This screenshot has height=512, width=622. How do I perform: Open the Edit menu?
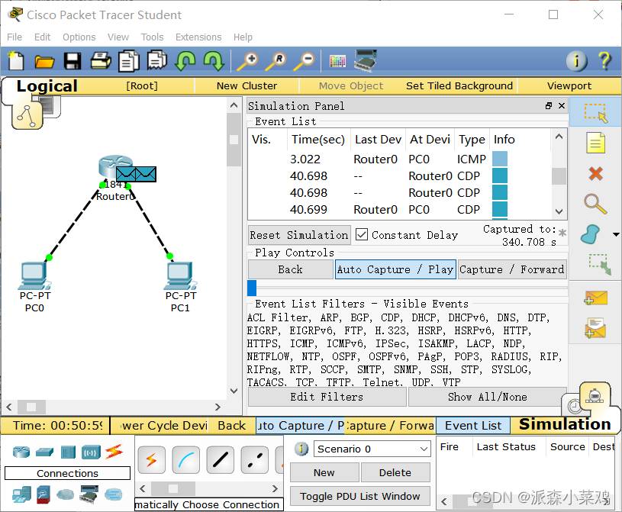pyautogui.click(x=42, y=37)
